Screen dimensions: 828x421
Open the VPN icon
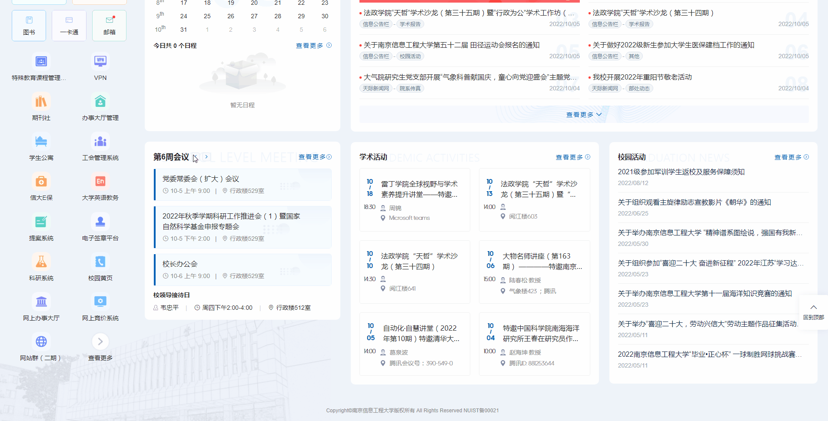point(100,62)
